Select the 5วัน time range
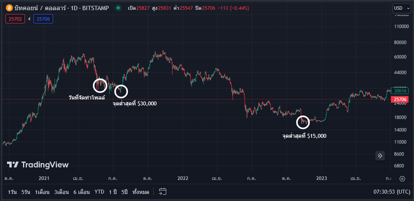 [26, 192]
